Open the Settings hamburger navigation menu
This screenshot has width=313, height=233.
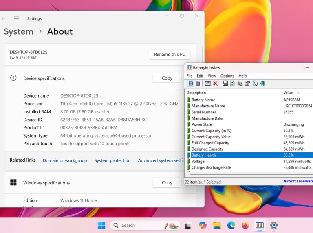(x=16, y=18)
